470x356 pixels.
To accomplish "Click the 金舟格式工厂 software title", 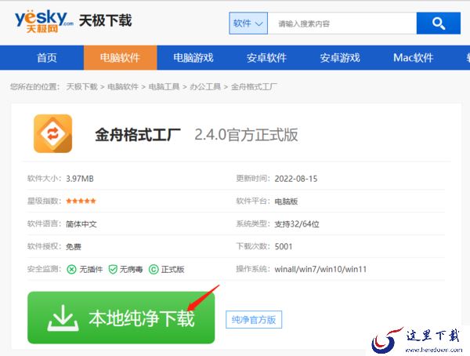I will [x=138, y=134].
